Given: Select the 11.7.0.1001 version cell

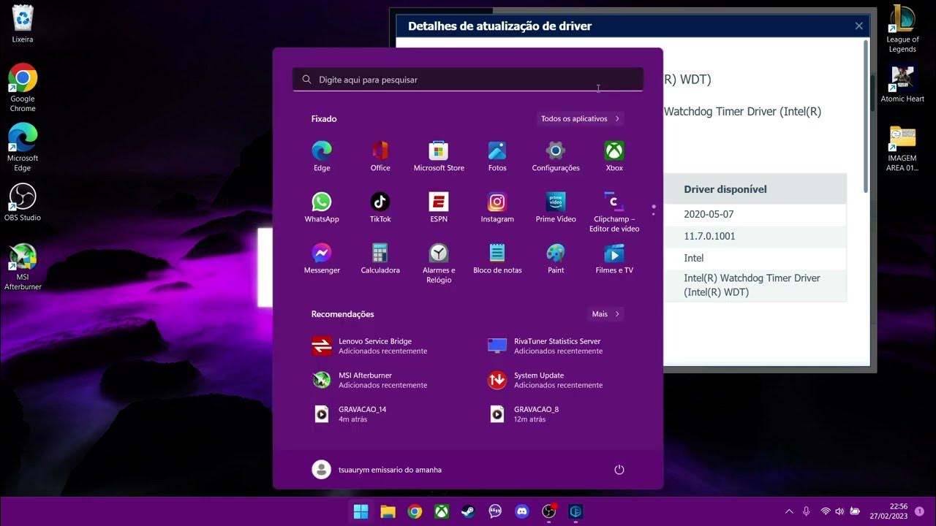Looking at the screenshot, I should (755, 236).
